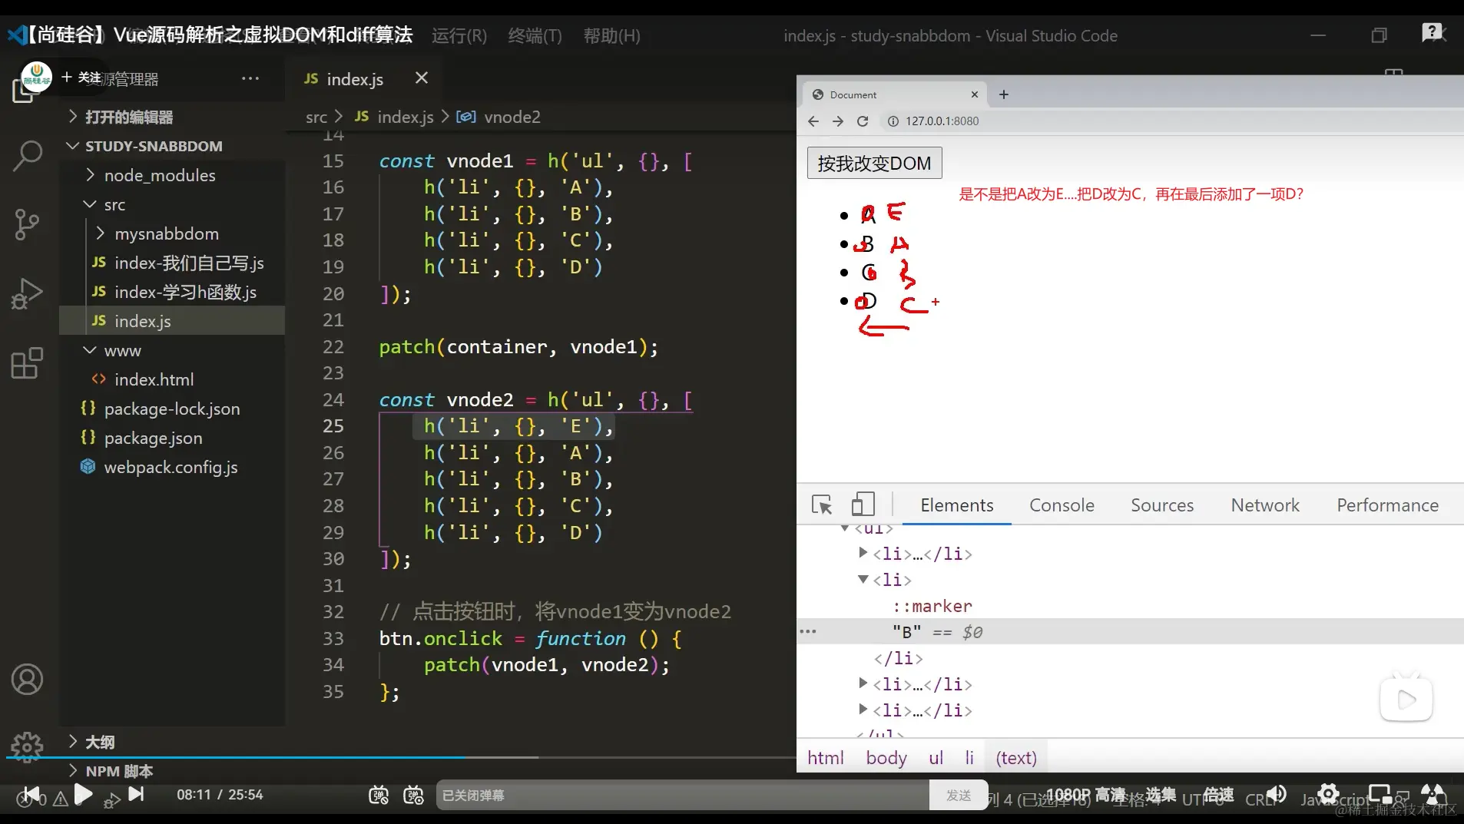The width and height of the screenshot is (1464, 824).
Task: Click the floating play overlay icon in DevTools area
Action: click(1406, 699)
